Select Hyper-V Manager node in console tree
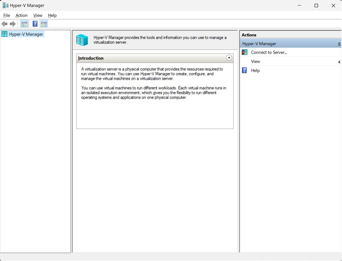The height and width of the screenshot is (261, 342). 22,34
